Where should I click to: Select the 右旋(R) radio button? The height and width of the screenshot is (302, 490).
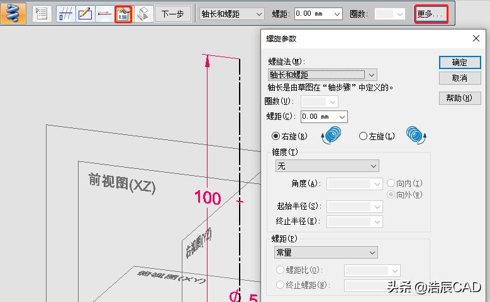(x=276, y=136)
